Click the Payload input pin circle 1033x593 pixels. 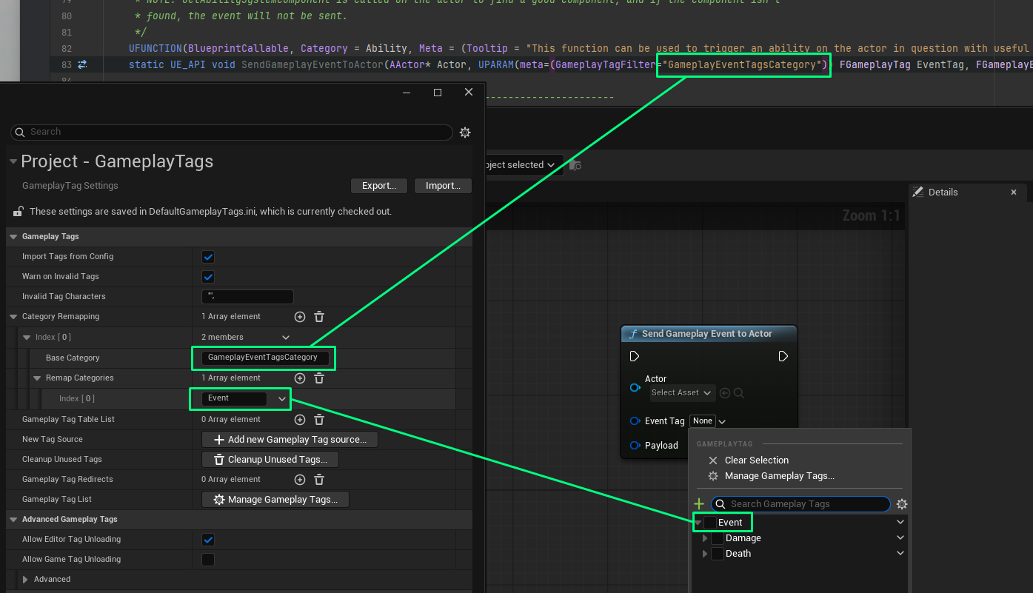635,445
